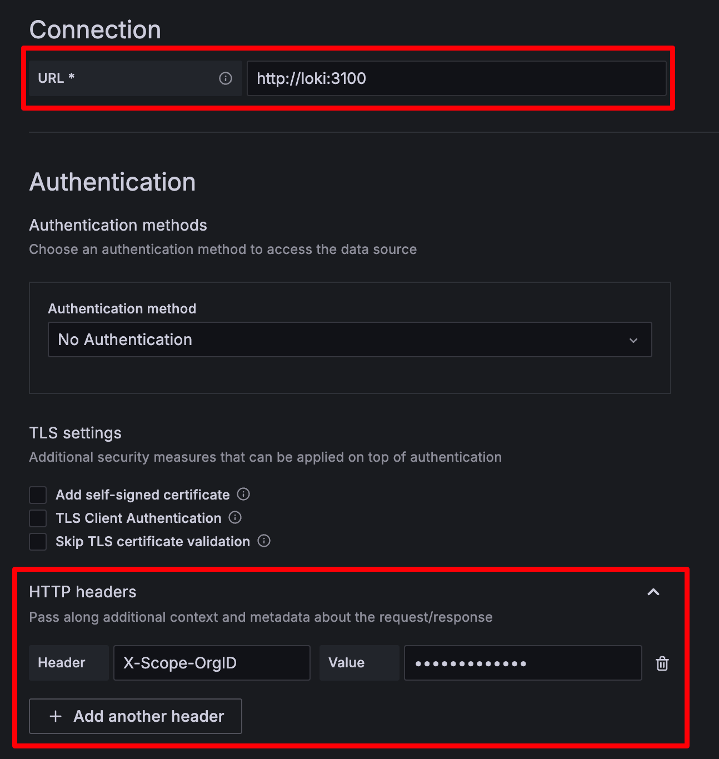The image size is (719, 759).
Task: Focus the URL field containing http://loki:3100
Action: [x=456, y=78]
